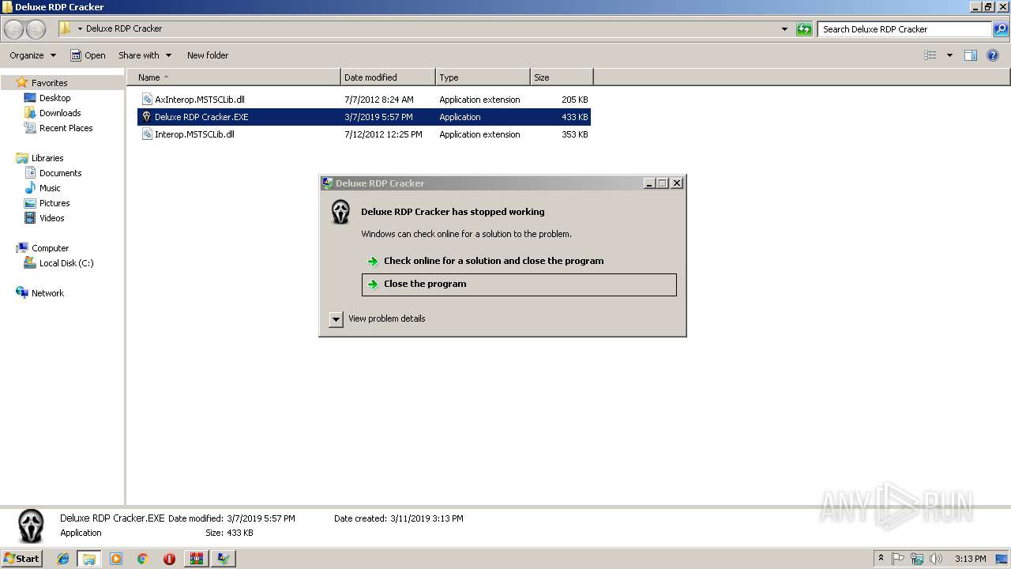The image size is (1011, 569).
Task: Open WinRAR from the taskbar
Action: click(x=197, y=559)
